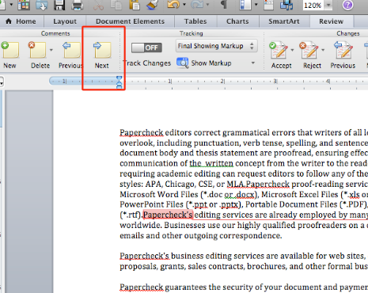Click the Delete comment icon
368x293 pixels.
click(37, 50)
